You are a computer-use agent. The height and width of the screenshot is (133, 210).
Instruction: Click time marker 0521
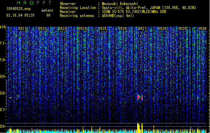pyautogui.click(x=22, y=29)
